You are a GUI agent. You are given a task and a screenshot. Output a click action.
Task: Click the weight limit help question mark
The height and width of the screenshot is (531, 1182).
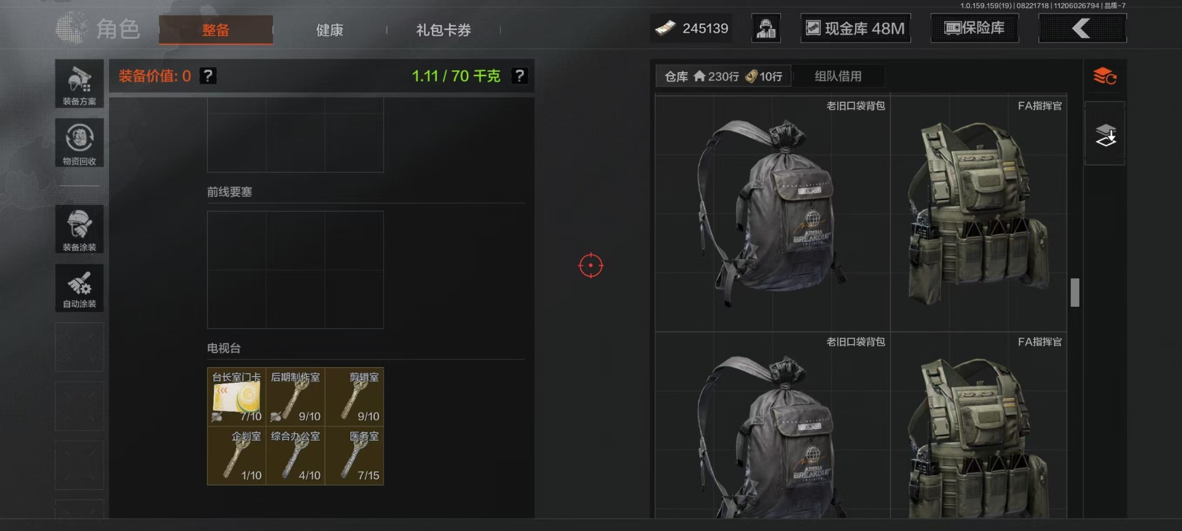(x=520, y=76)
